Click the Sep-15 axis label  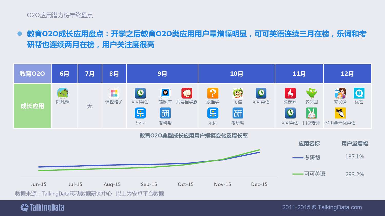click(x=149, y=184)
